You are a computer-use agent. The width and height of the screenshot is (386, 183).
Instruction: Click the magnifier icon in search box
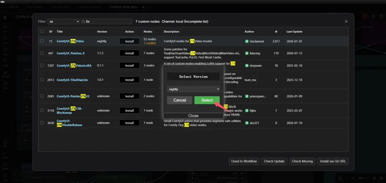tap(84, 22)
